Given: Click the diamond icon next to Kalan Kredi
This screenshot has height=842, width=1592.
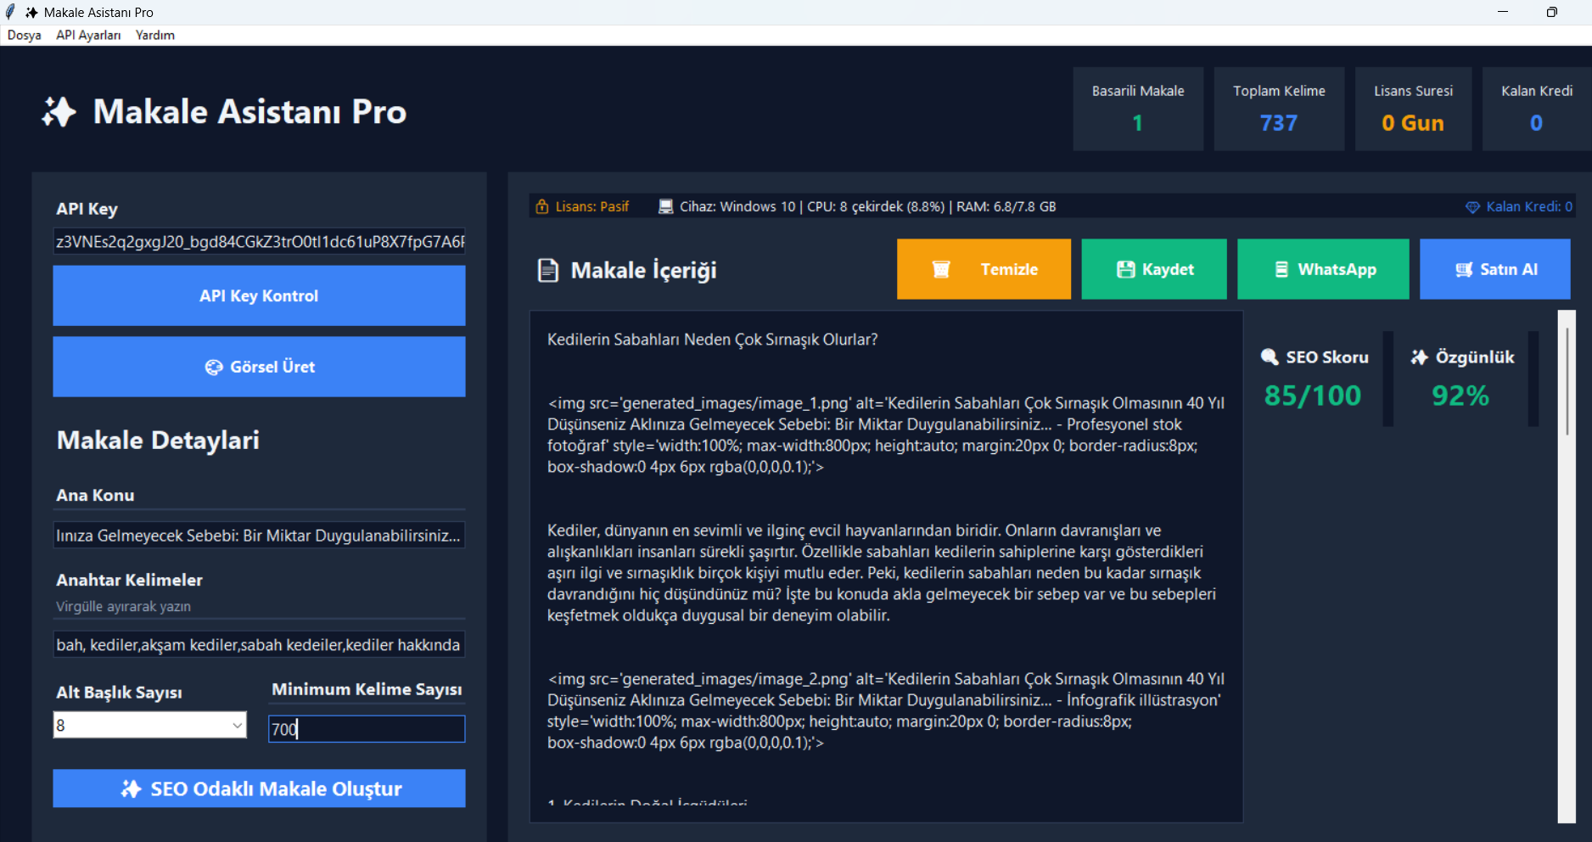Looking at the screenshot, I should point(1472,207).
